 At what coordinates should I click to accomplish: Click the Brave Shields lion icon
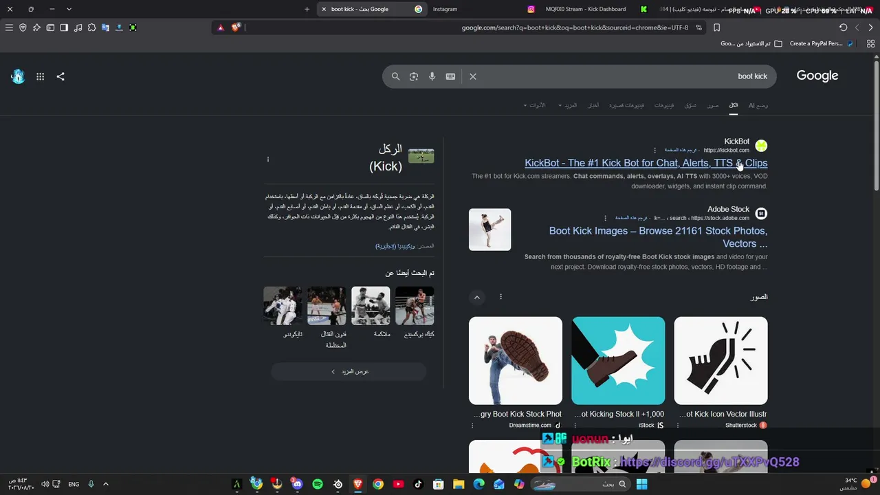pyautogui.click(x=236, y=27)
